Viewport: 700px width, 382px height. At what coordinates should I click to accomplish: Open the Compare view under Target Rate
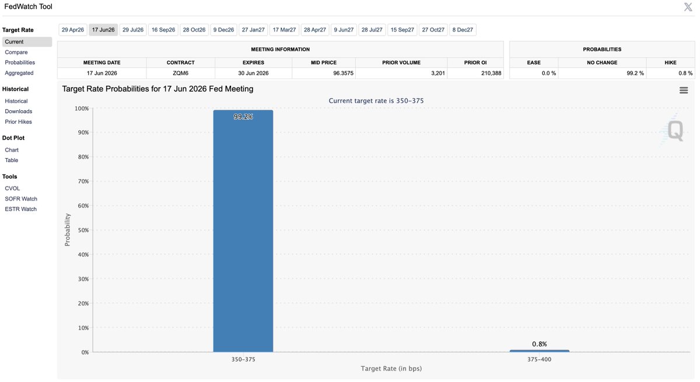pyautogui.click(x=16, y=51)
